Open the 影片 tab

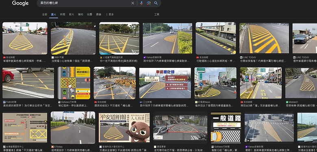(x=72, y=15)
